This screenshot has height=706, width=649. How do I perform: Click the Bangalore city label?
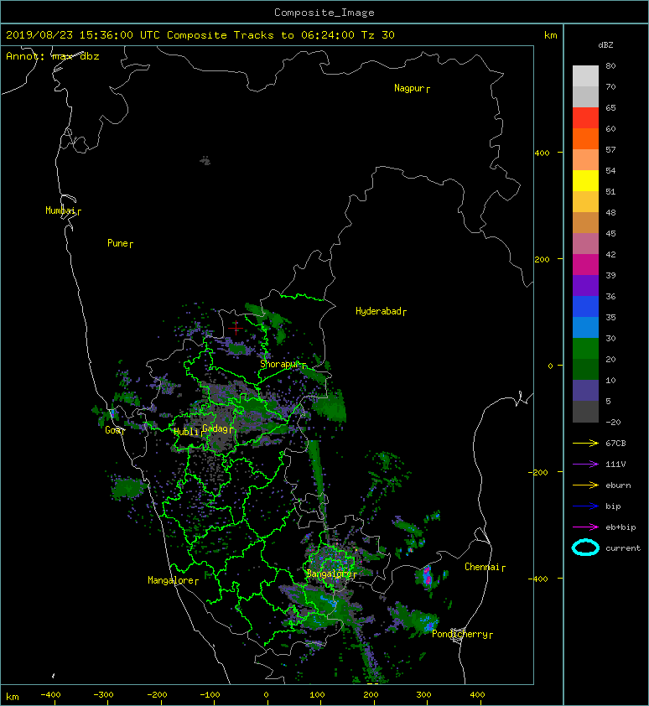click(x=331, y=574)
